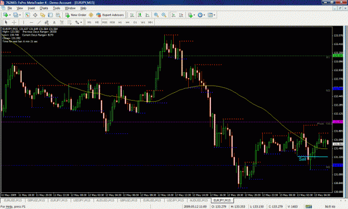Click the Sell label on chart
348x209 pixels.
[302, 159]
